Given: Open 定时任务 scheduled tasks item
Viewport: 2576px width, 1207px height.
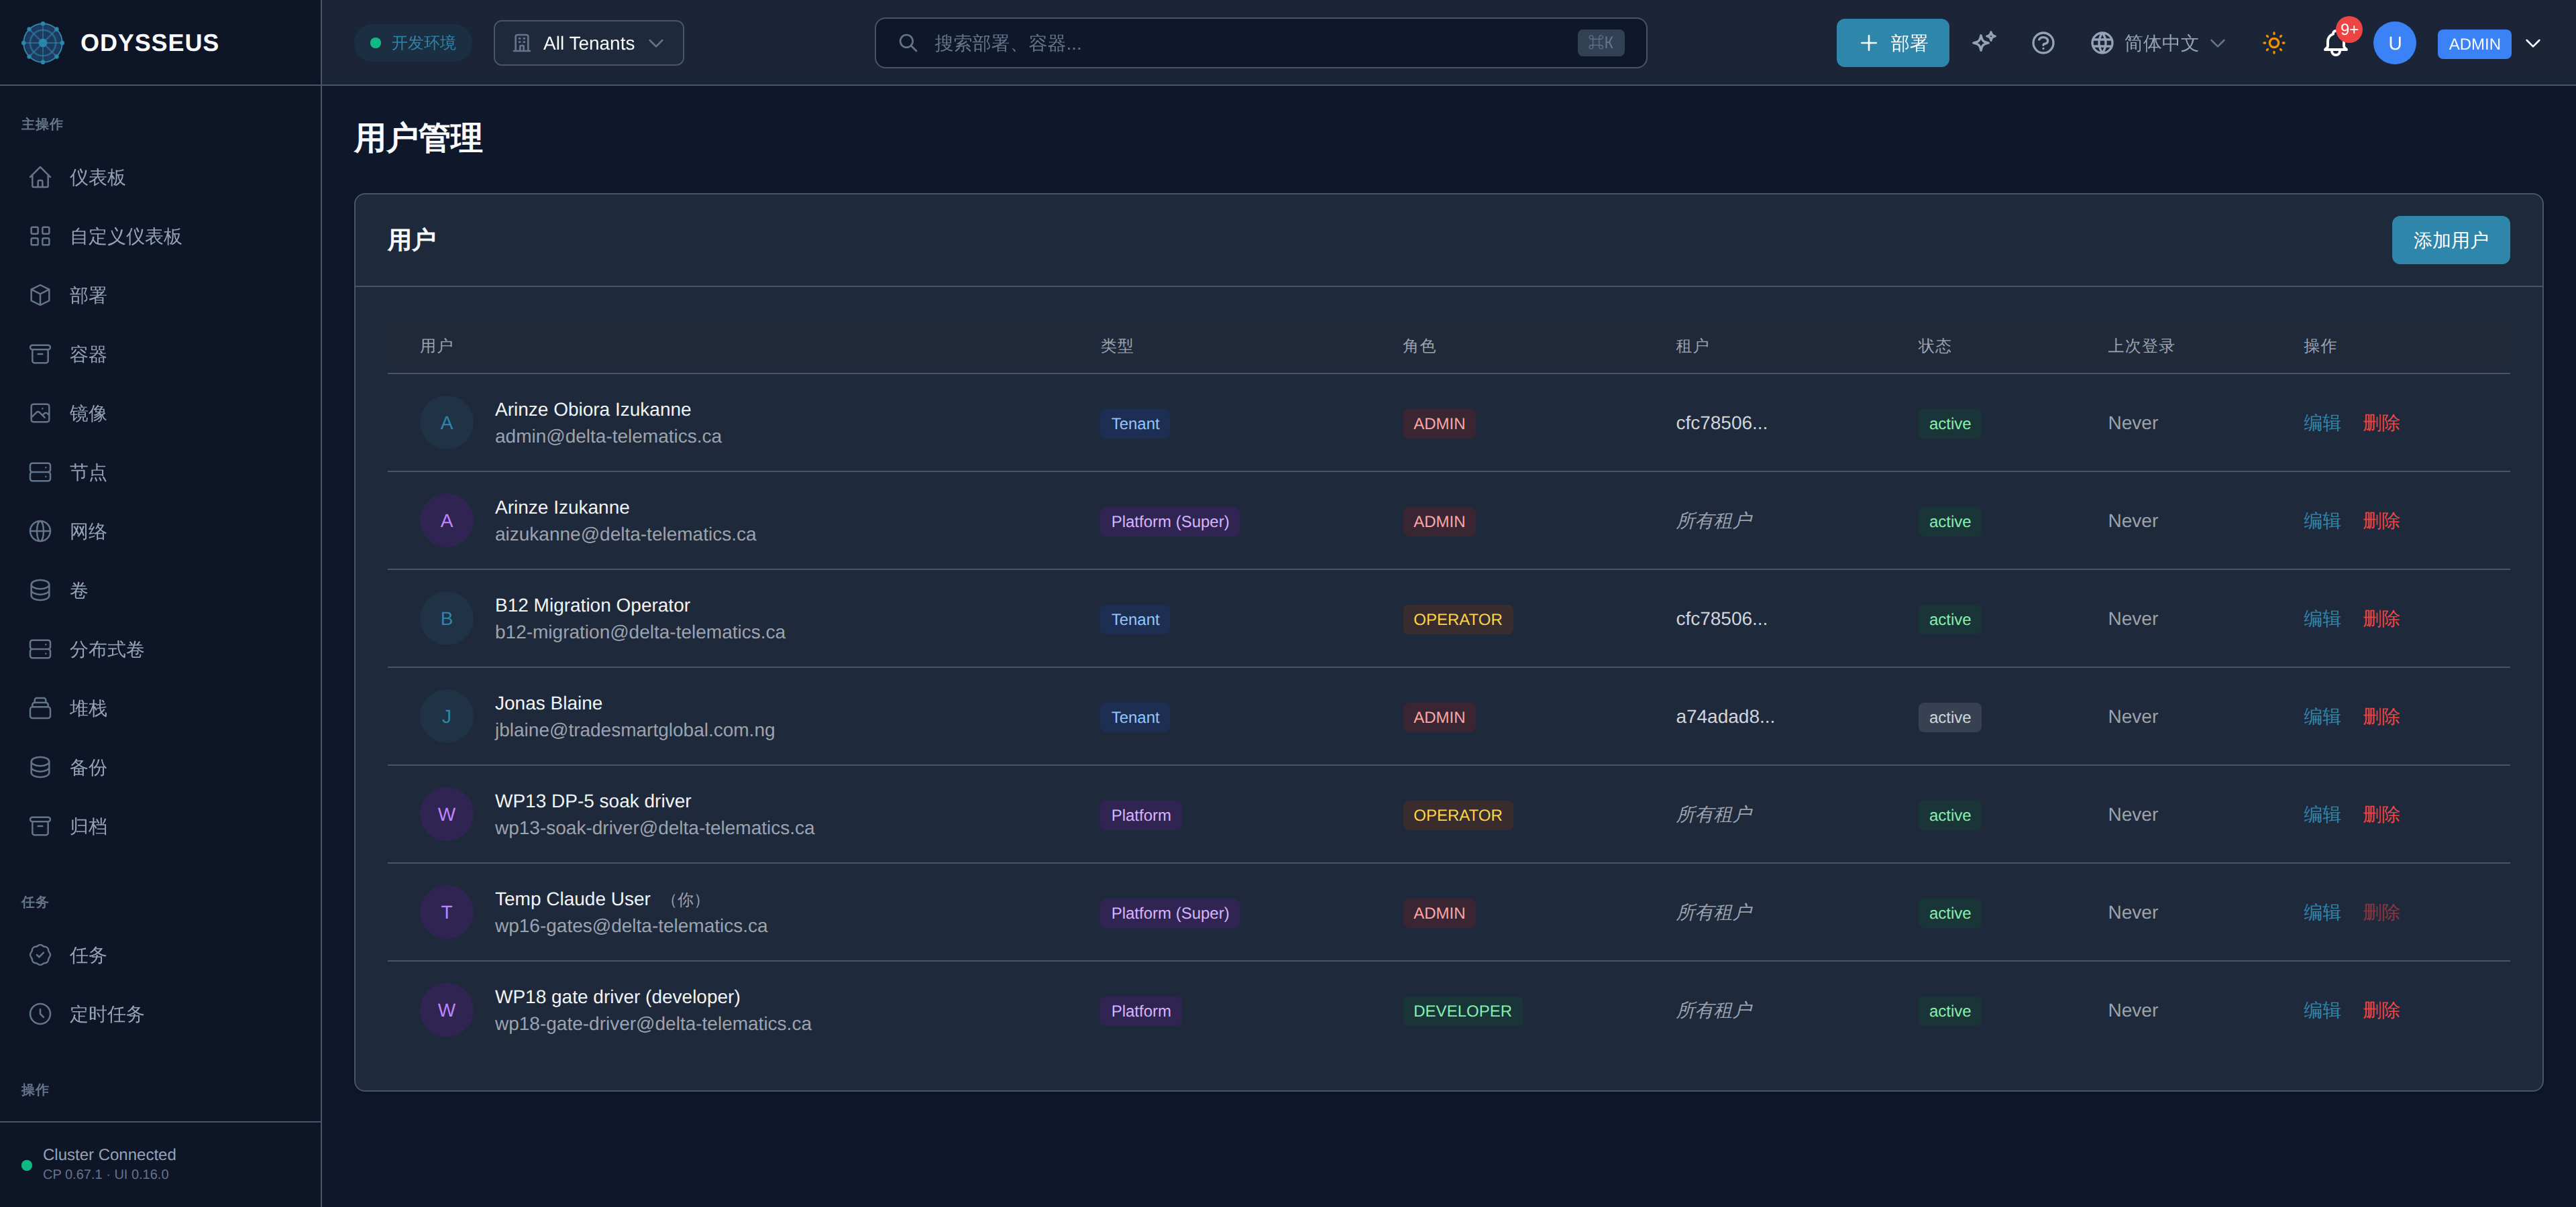Looking at the screenshot, I should pos(160,1014).
